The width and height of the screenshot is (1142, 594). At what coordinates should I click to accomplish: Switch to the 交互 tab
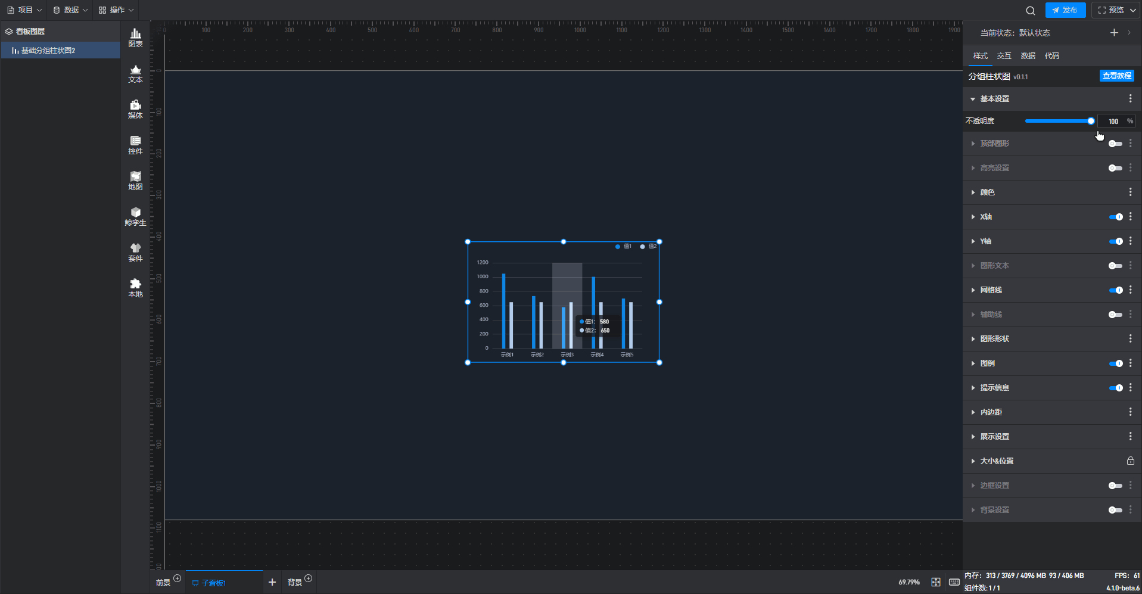(x=1004, y=56)
